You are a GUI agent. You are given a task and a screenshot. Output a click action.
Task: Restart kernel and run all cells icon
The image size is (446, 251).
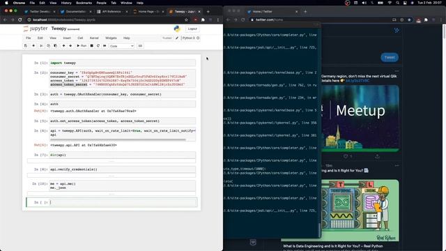pyautogui.click(x=105, y=46)
